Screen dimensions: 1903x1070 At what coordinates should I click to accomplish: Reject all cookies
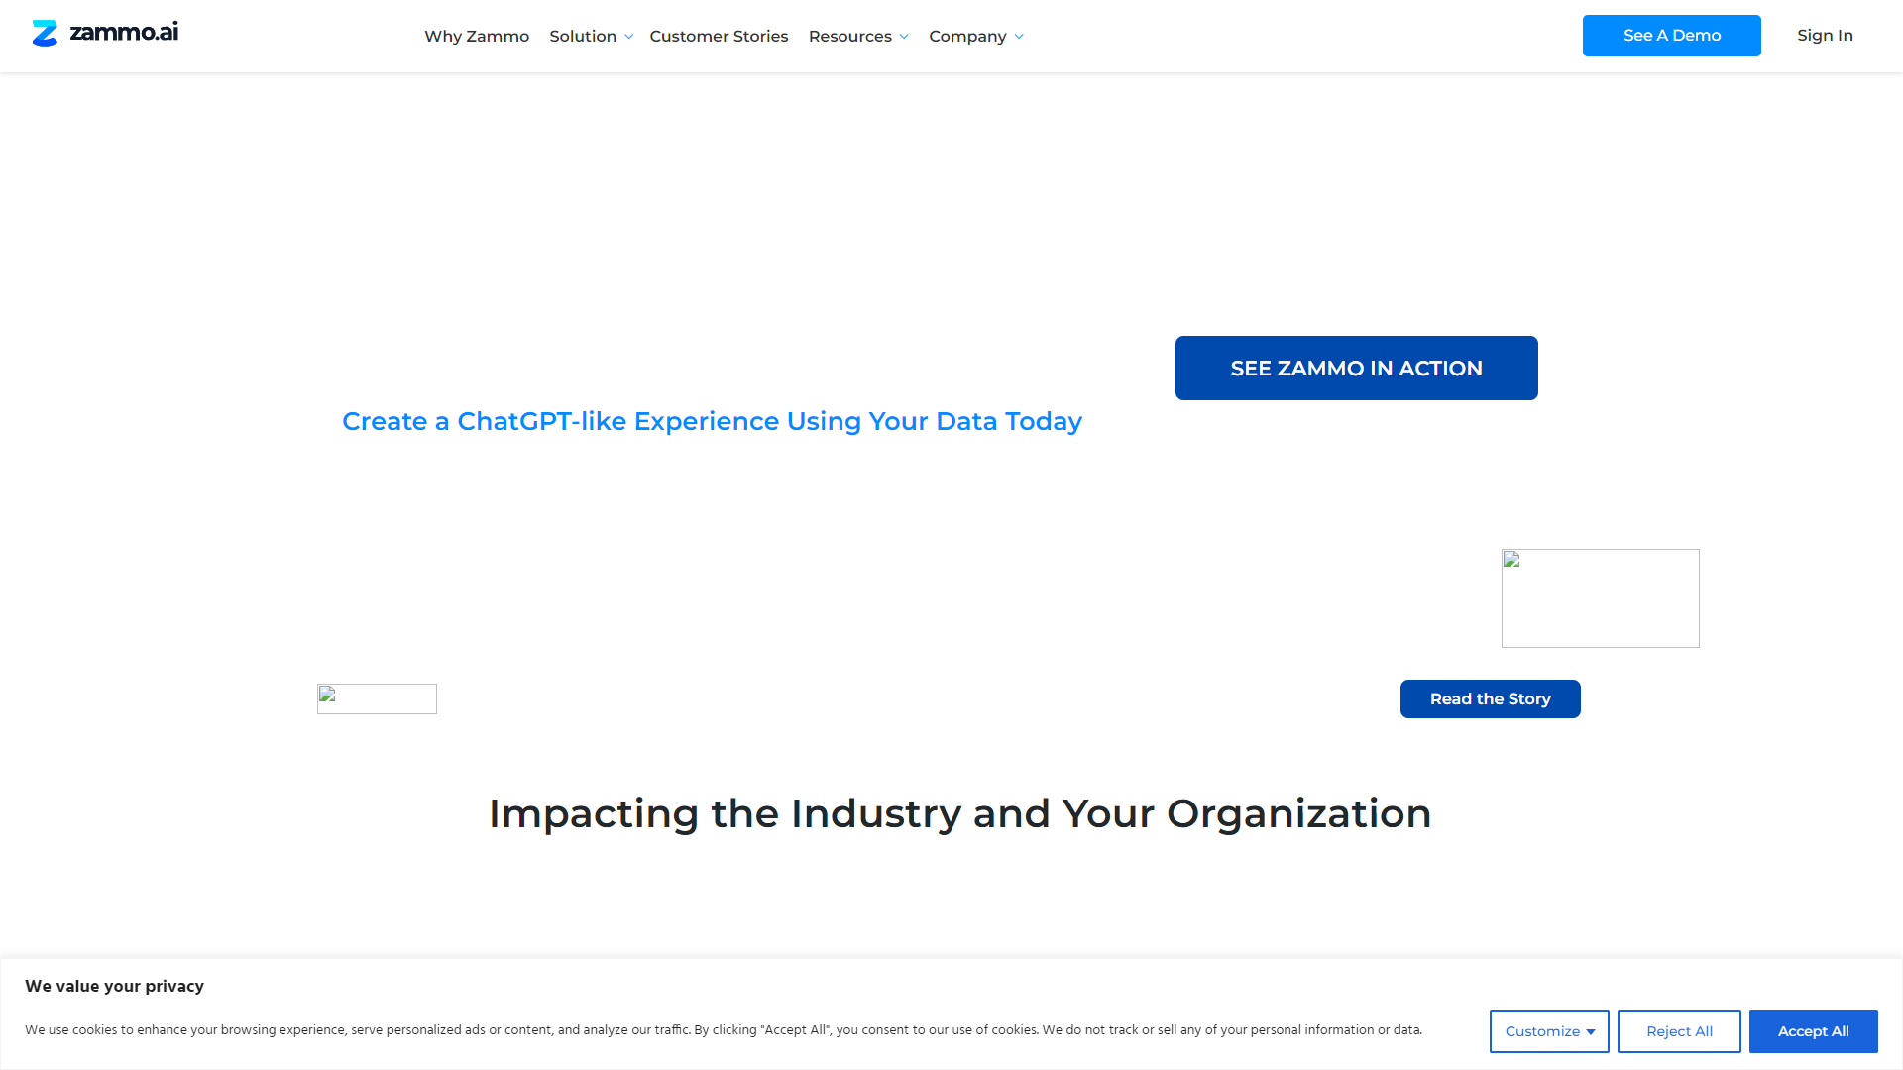click(1679, 1031)
